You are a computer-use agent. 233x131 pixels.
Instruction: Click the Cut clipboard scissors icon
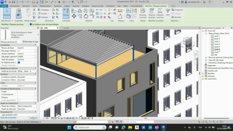pos(34,10)
